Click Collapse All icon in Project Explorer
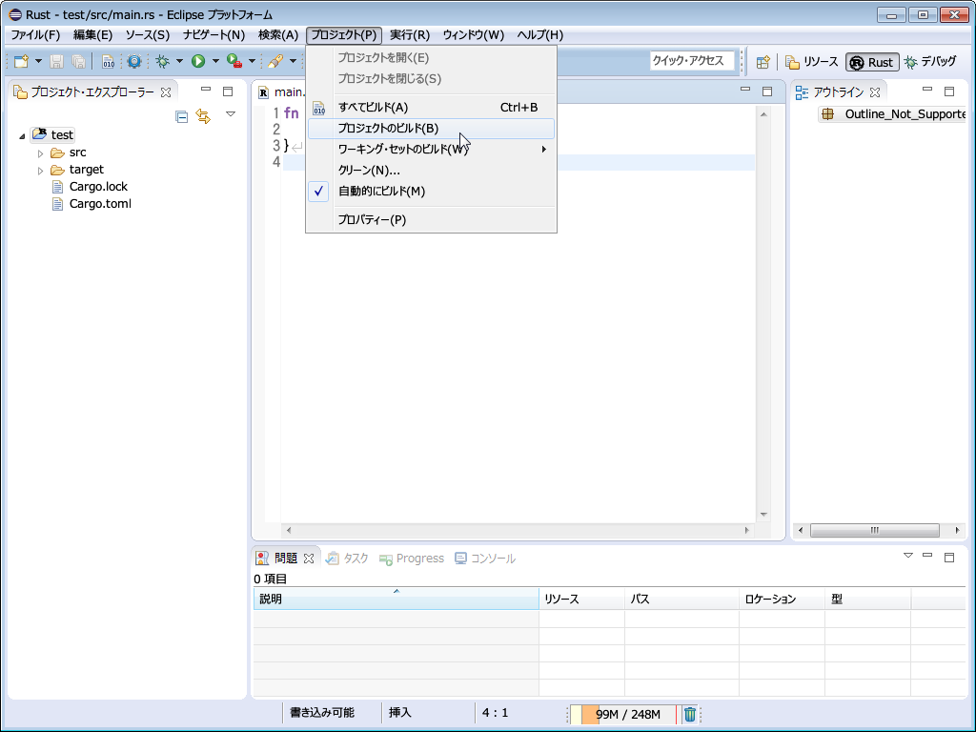This screenshot has height=732, width=976. 182,116
